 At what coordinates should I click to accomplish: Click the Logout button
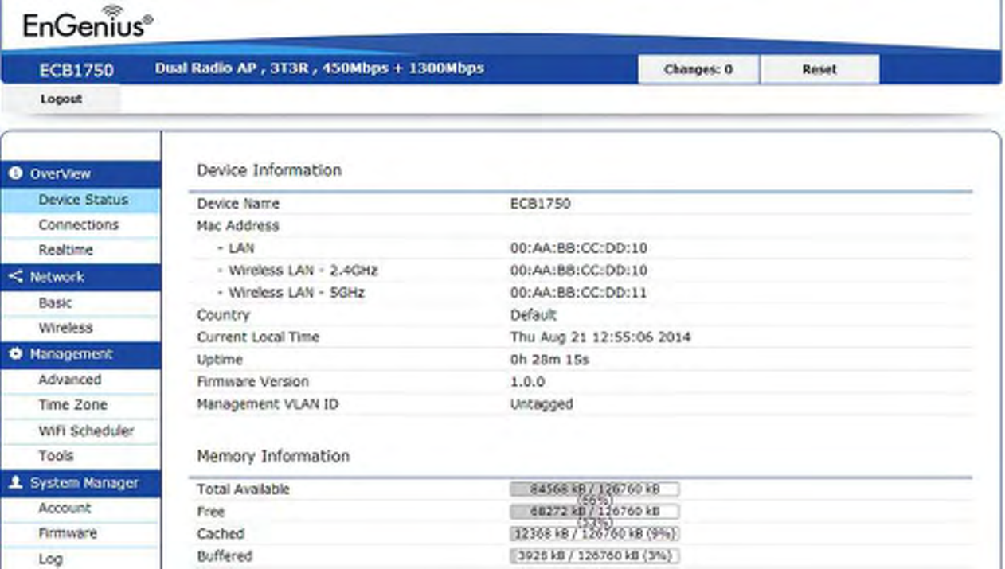click(x=61, y=99)
